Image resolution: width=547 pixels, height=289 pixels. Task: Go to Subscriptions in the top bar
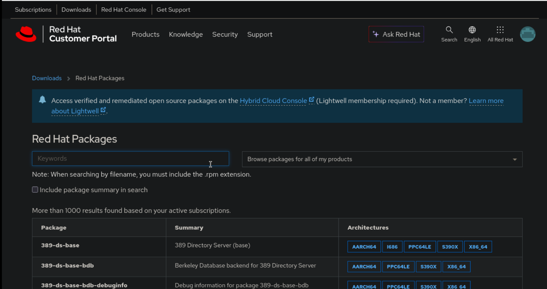pyautogui.click(x=33, y=10)
